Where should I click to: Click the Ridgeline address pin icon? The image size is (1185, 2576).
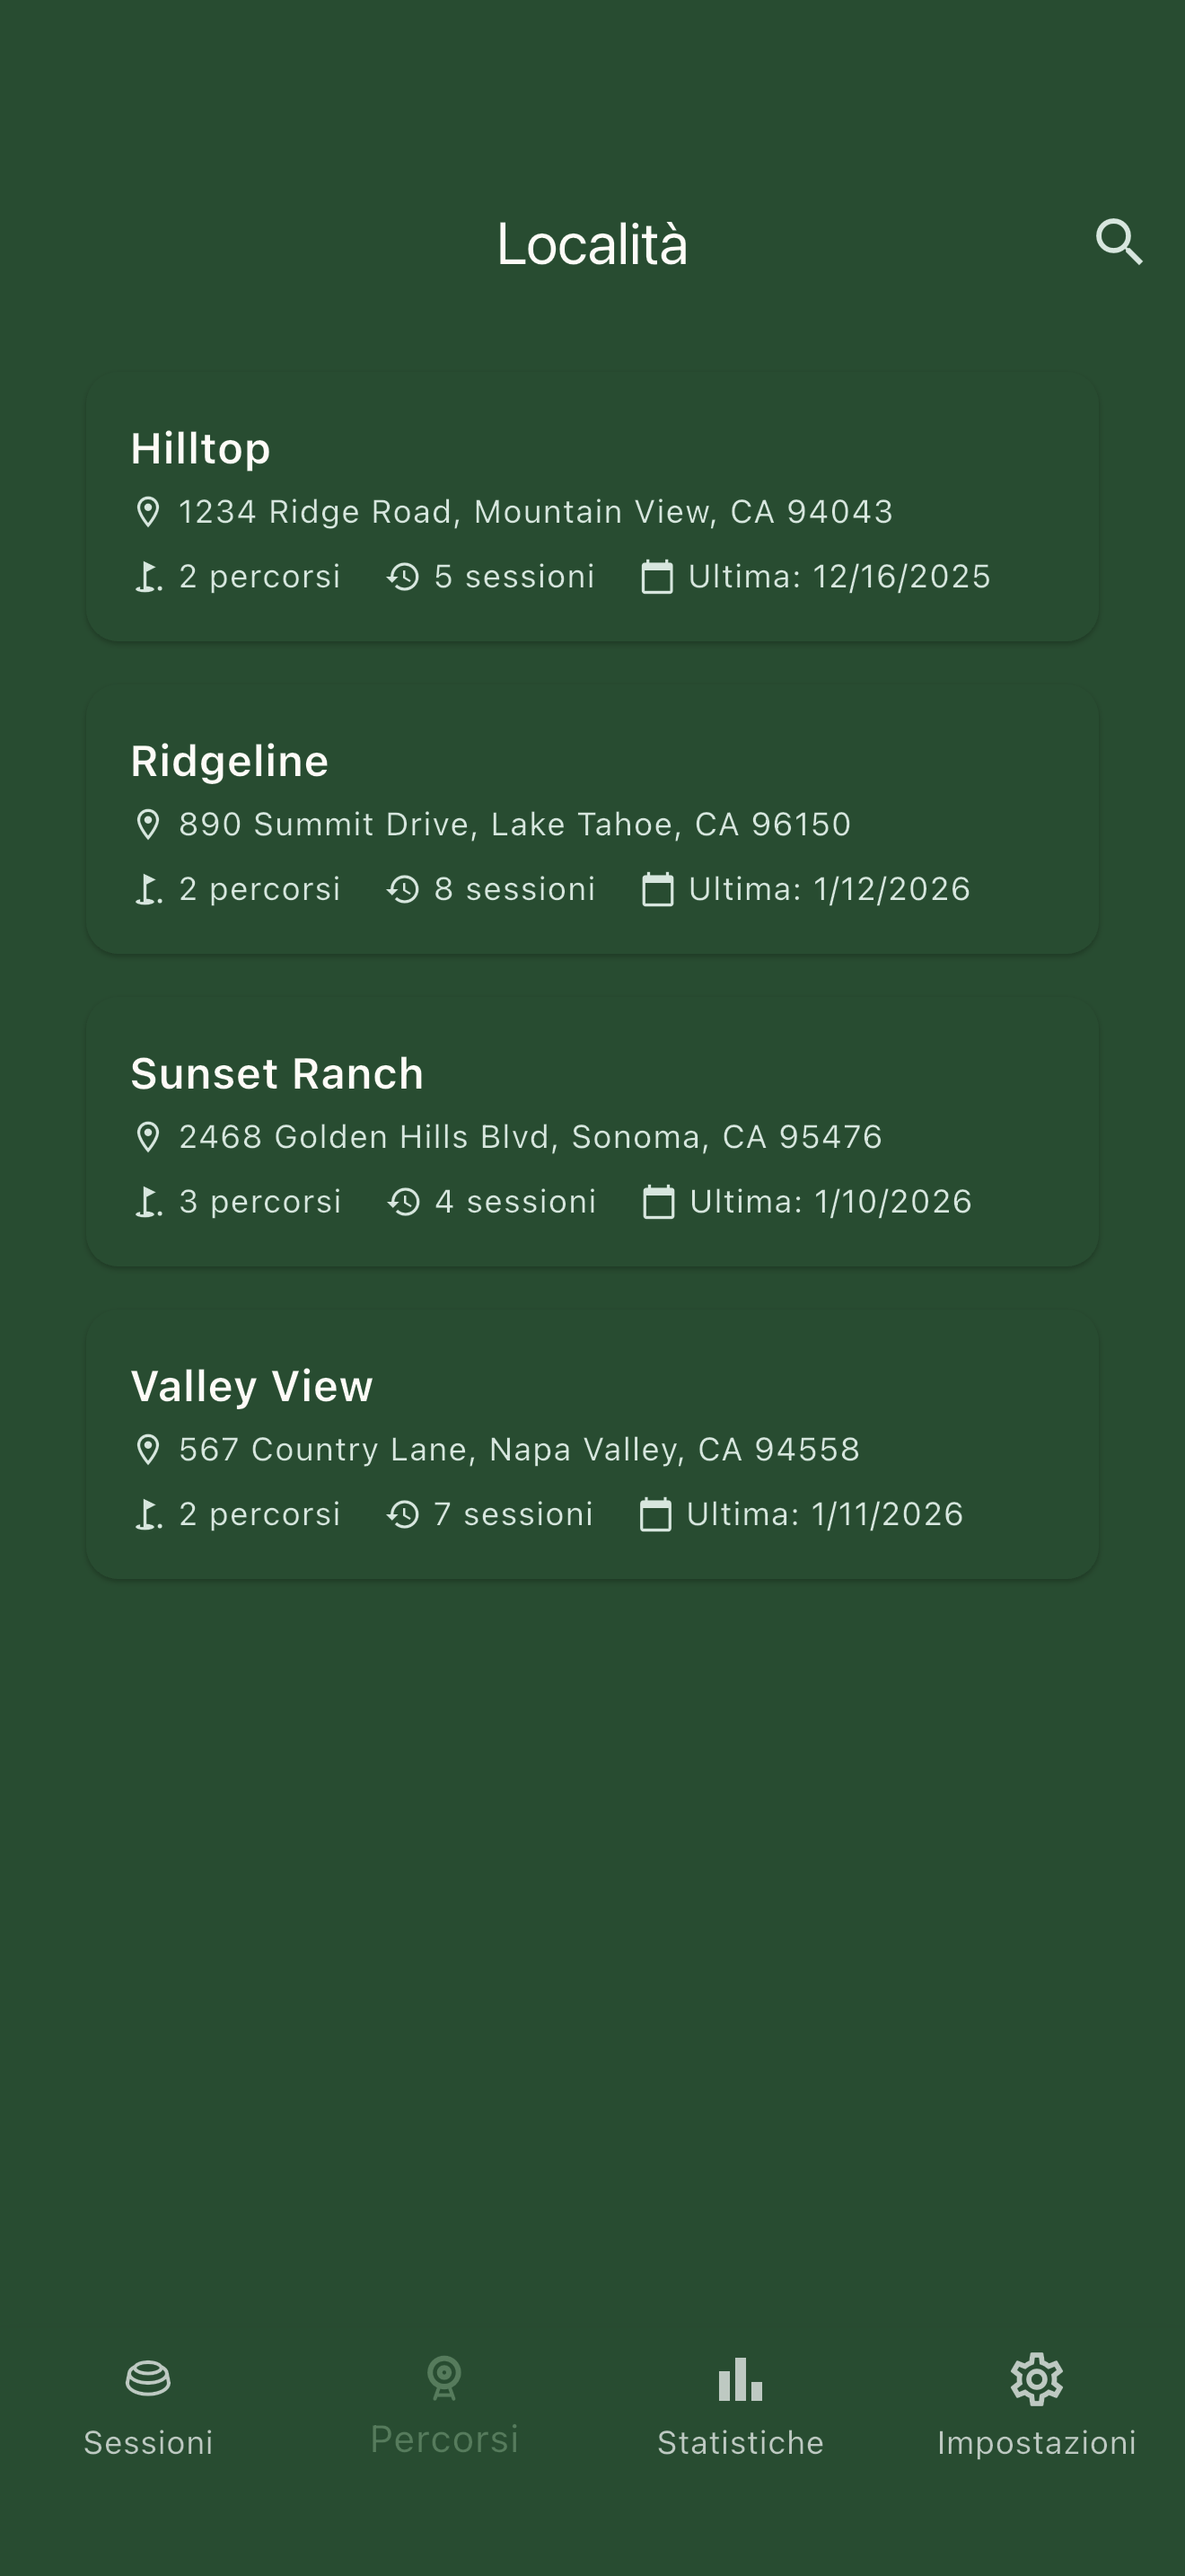[x=148, y=825]
